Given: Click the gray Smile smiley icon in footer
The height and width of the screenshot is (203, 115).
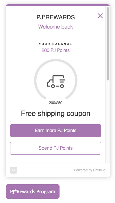Looking at the screenshot, I should click(x=14, y=170).
